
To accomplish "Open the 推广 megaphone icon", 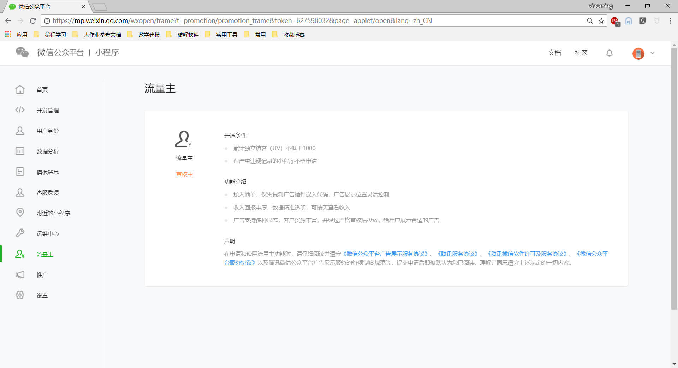I will [x=20, y=275].
